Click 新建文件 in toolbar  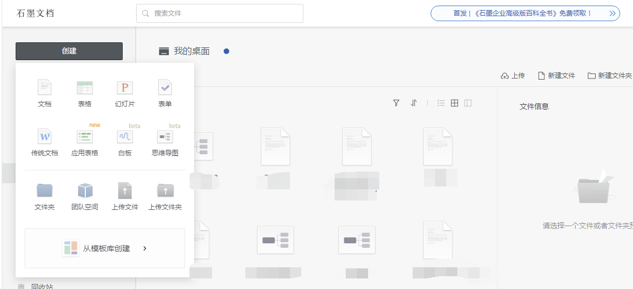(x=556, y=76)
